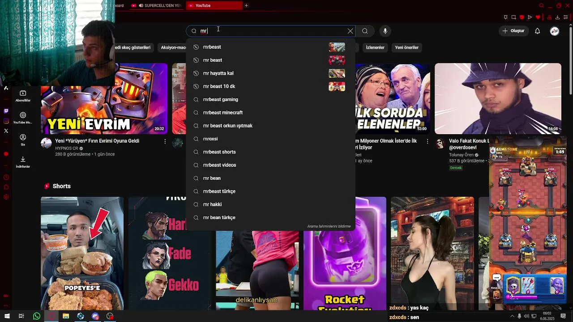Choose suggestion "mrbeast videos"

(x=270, y=165)
